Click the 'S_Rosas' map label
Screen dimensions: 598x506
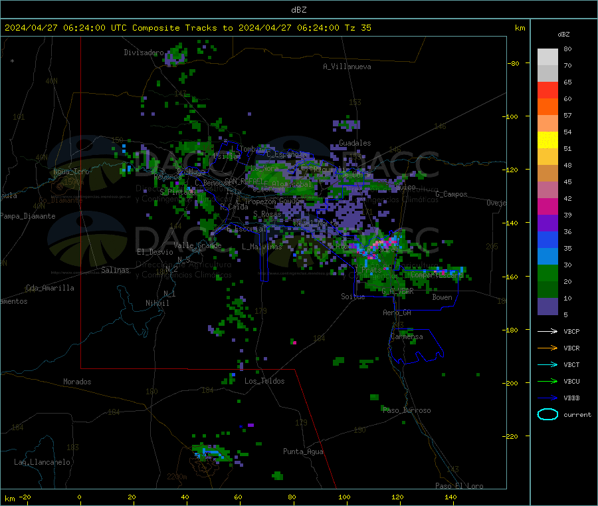click(x=267, y=214)
